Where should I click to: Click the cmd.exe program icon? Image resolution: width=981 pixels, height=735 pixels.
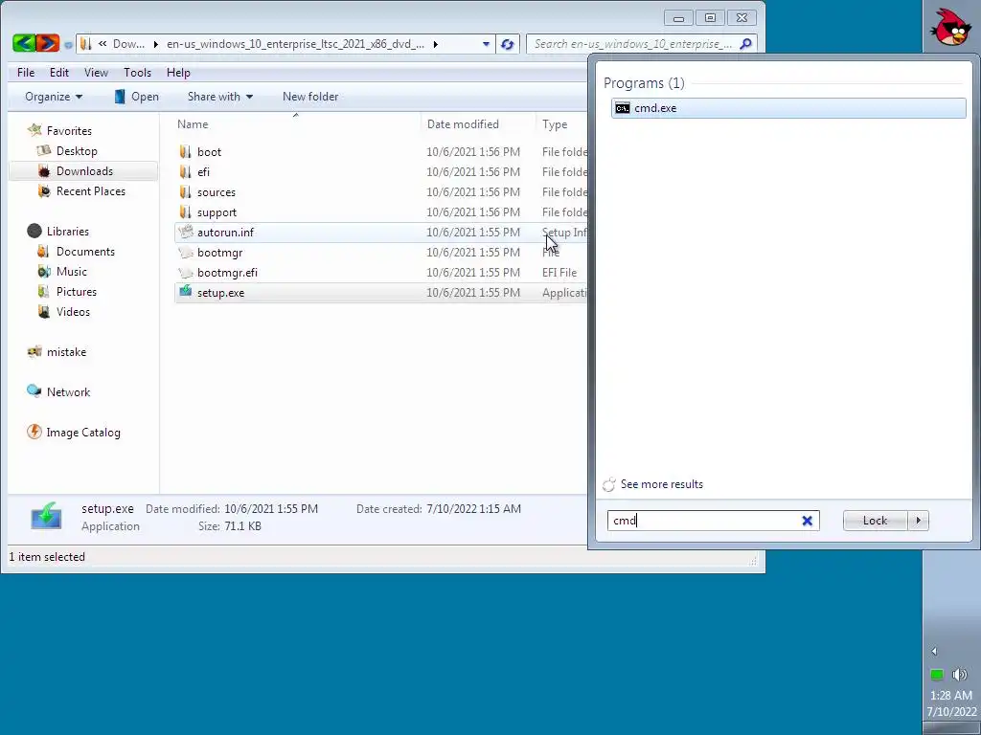click(x=623, y=108)
